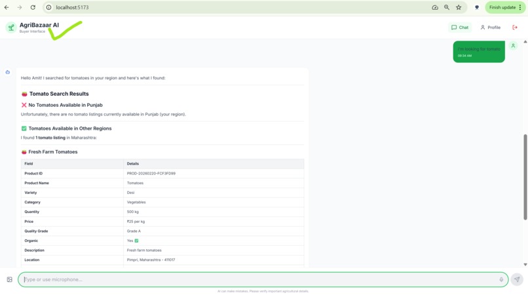This screenshot has height=297, width=528.
Task: Click Tomatoes Available in Other Regions heading
Action: pyautogui.click(x=69, y=129)
